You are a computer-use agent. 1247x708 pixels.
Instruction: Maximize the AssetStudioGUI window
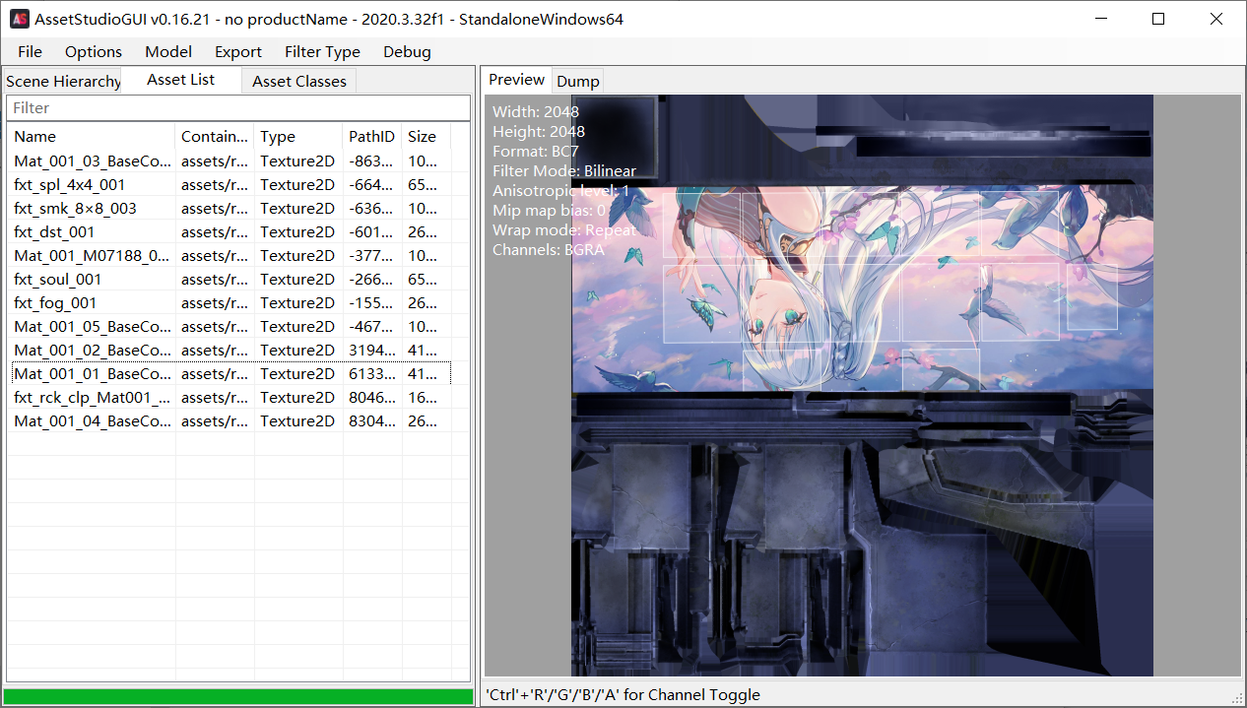(1158, 19)
